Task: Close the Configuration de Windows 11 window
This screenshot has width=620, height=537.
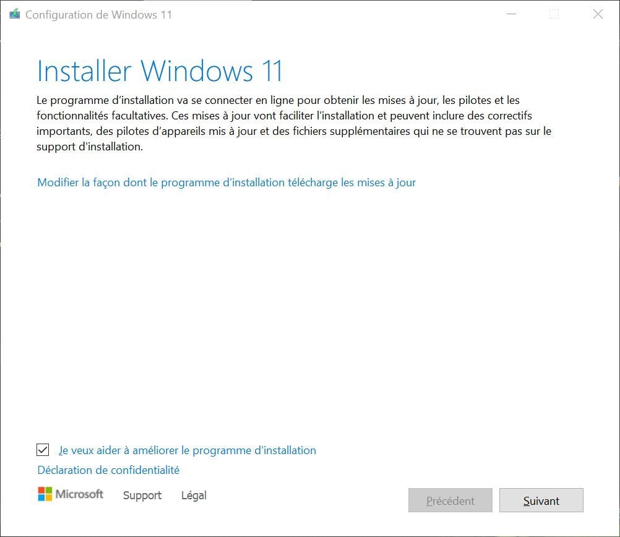Action: 598,14
